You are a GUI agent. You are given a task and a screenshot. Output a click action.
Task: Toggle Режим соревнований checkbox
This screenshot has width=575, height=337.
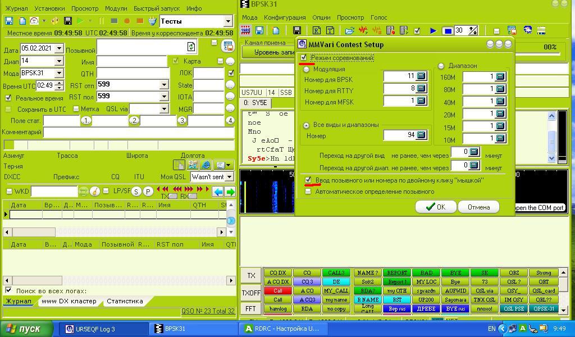point(304,58)
